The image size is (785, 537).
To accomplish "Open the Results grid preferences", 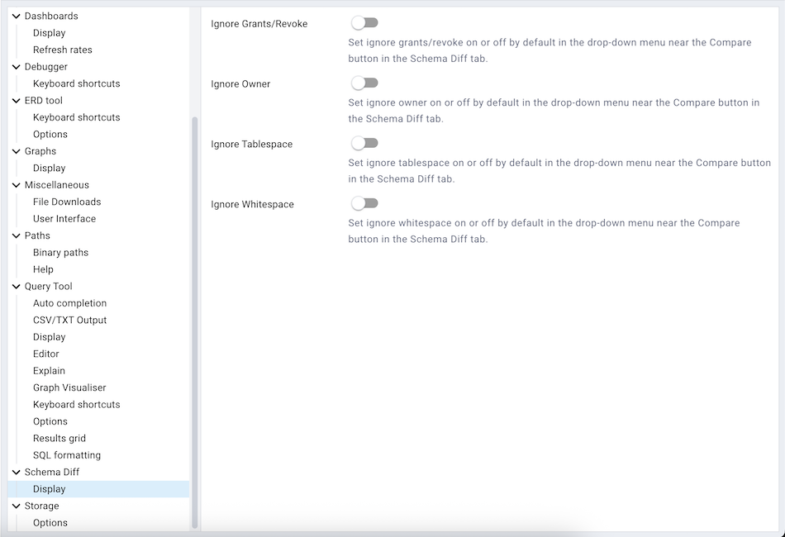I will 58,438.
